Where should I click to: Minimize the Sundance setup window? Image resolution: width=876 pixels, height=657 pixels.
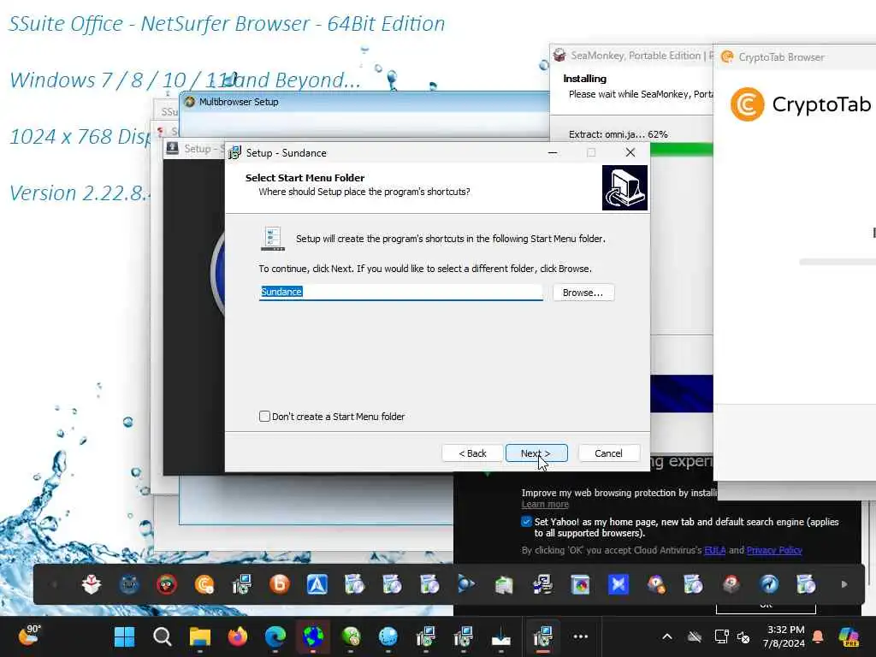(553, 152)
